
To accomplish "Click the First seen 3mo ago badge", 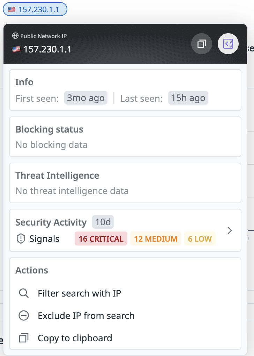I will (x=85, y=98).
